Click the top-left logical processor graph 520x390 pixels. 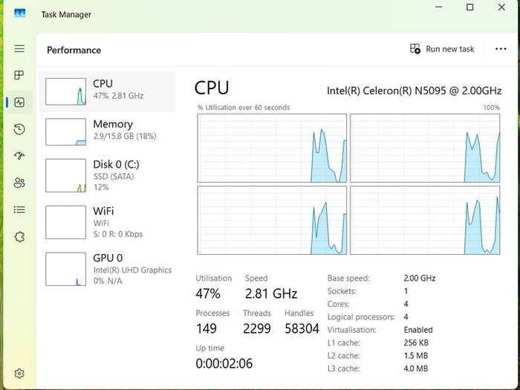click(x=272, y=149)
